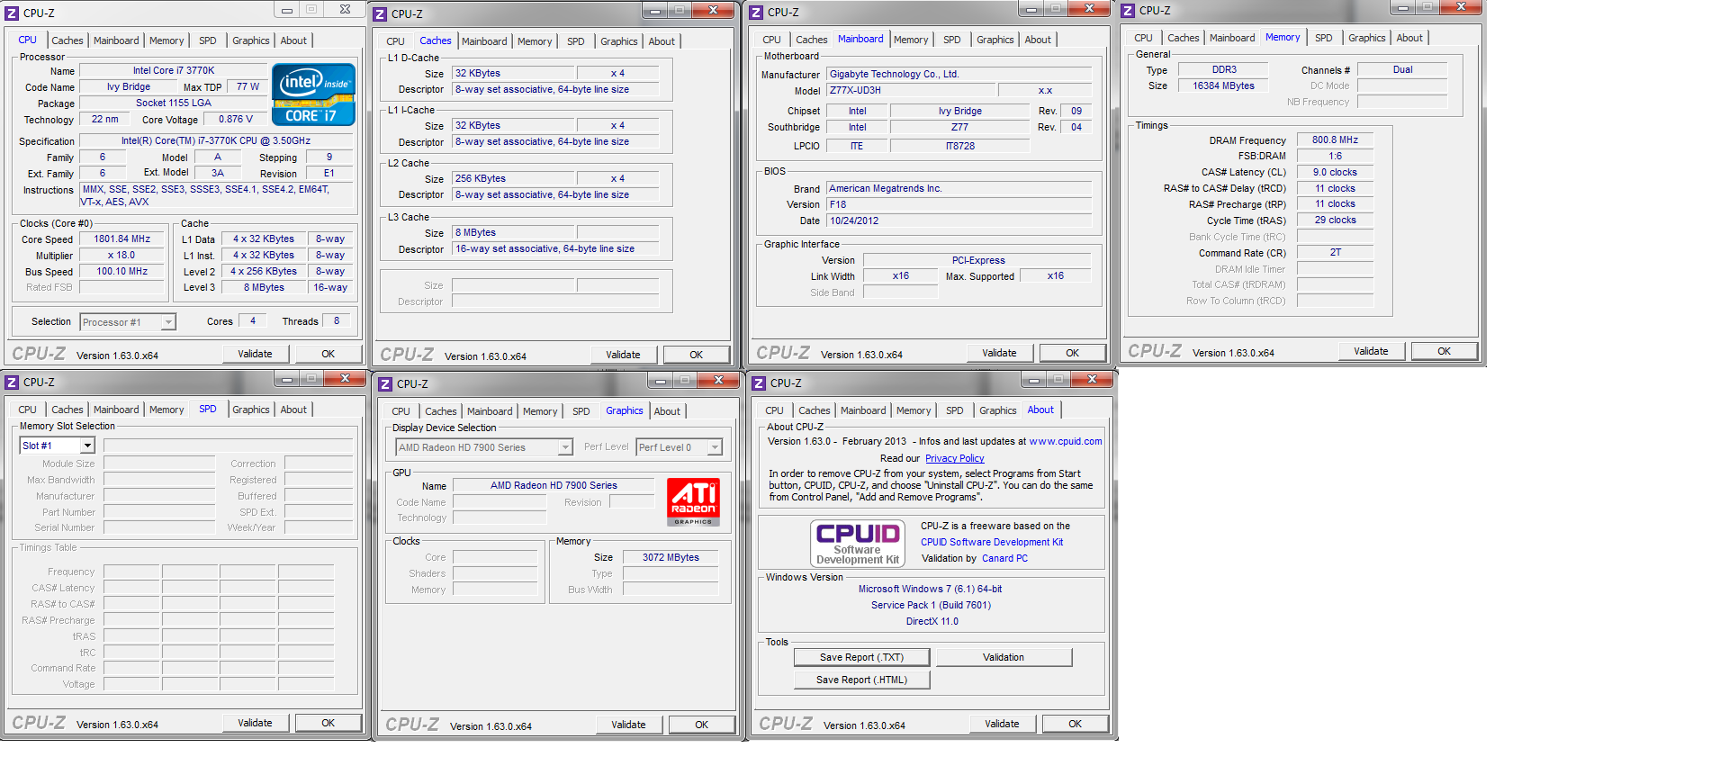Expand the Perf Level 0 dropdown
This screenshot has width=1720, height=784.
pyautogui.click(x=715, y=447)
